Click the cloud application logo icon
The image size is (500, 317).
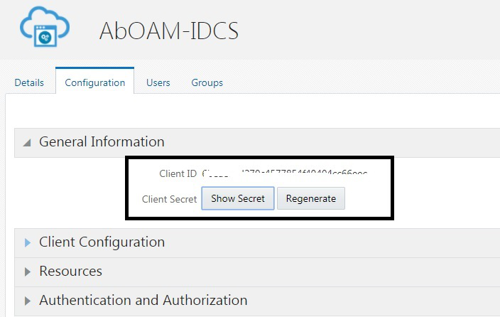(x=45, y=27)
